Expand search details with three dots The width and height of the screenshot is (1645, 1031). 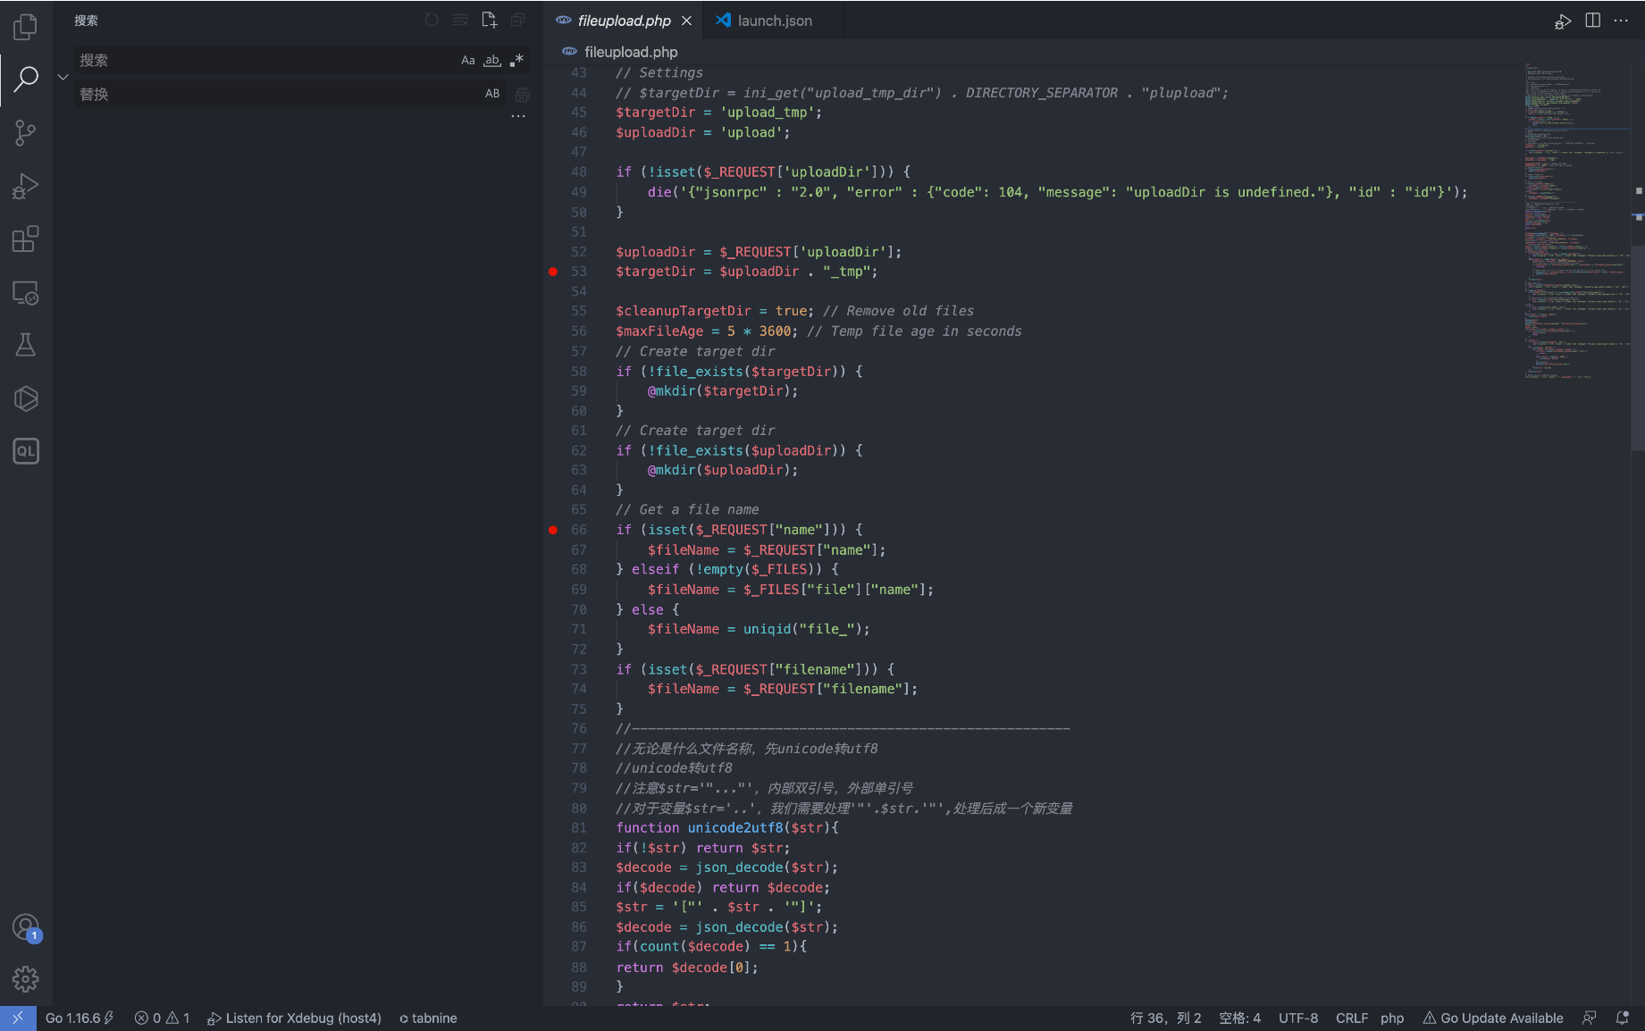click(x=518, y=116)
